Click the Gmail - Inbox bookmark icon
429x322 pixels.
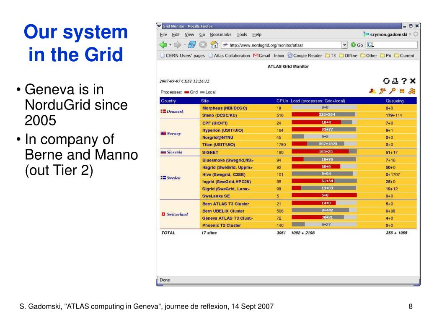256,56
